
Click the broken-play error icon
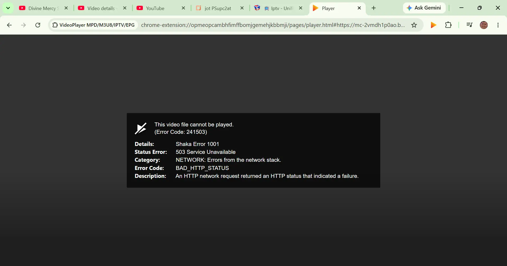pyautogui.click(x=140, y=128)
